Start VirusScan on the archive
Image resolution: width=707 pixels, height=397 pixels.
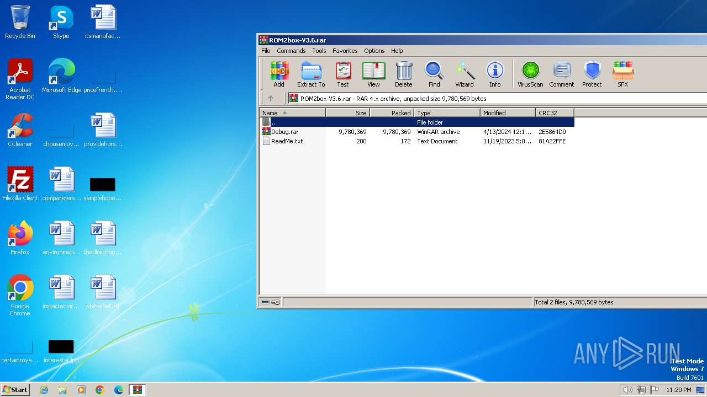pos(530,74)
